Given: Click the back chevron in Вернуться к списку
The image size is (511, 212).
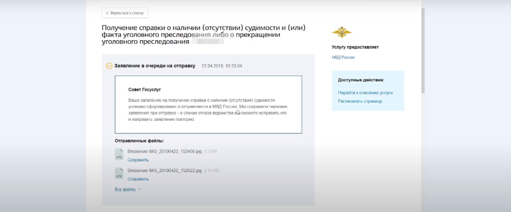Looking at the screenshot, I should coord(107,13).
